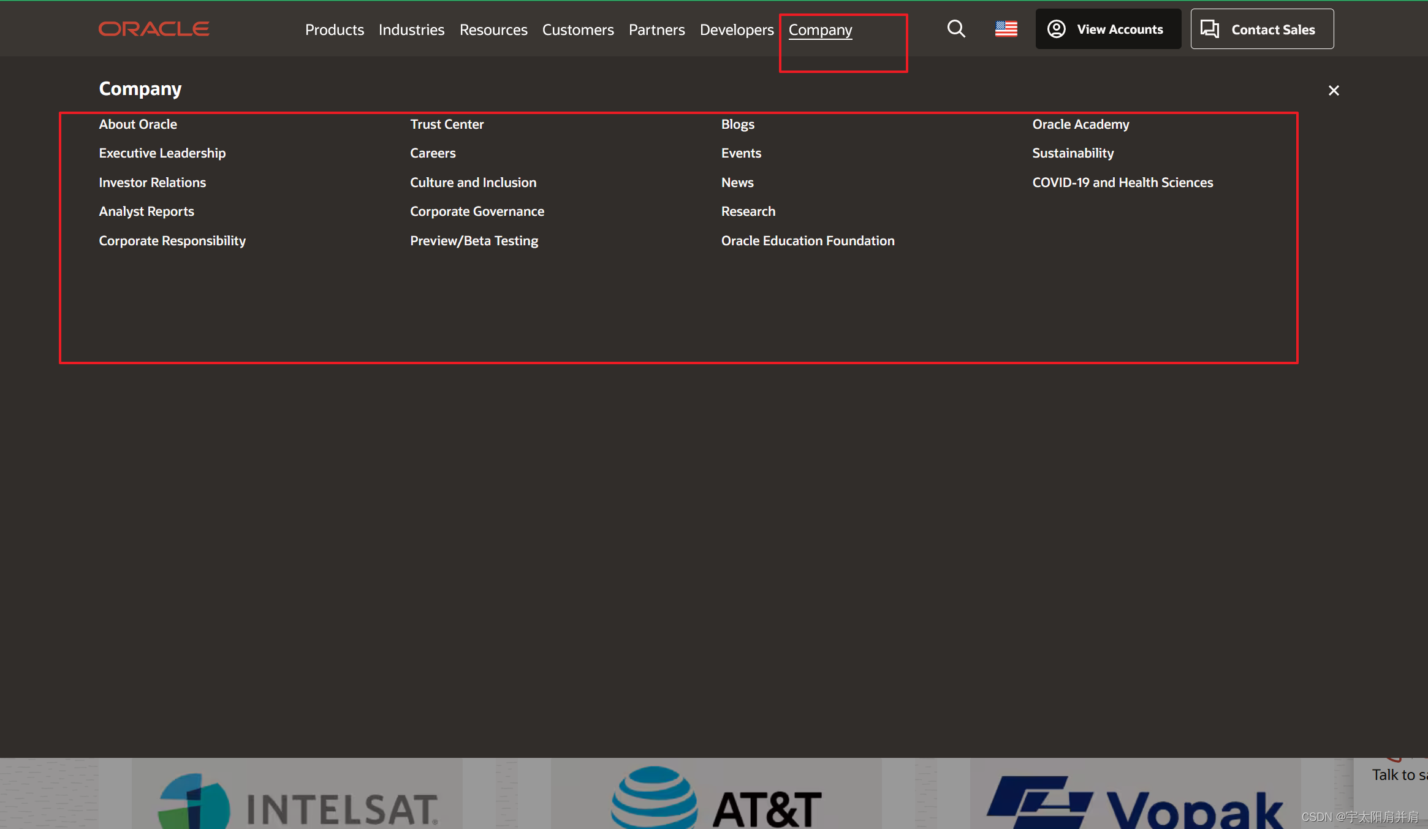The image size is (1428, 829).
Task: Visit Corporate Governance page
Action: pos(477,211)
